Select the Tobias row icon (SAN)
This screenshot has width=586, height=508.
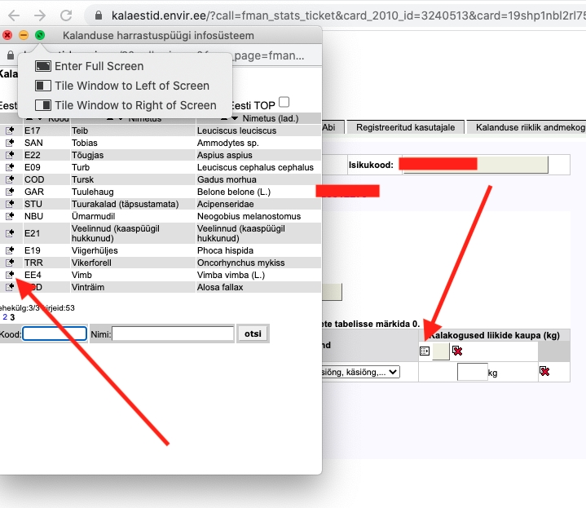click(10, 143)
